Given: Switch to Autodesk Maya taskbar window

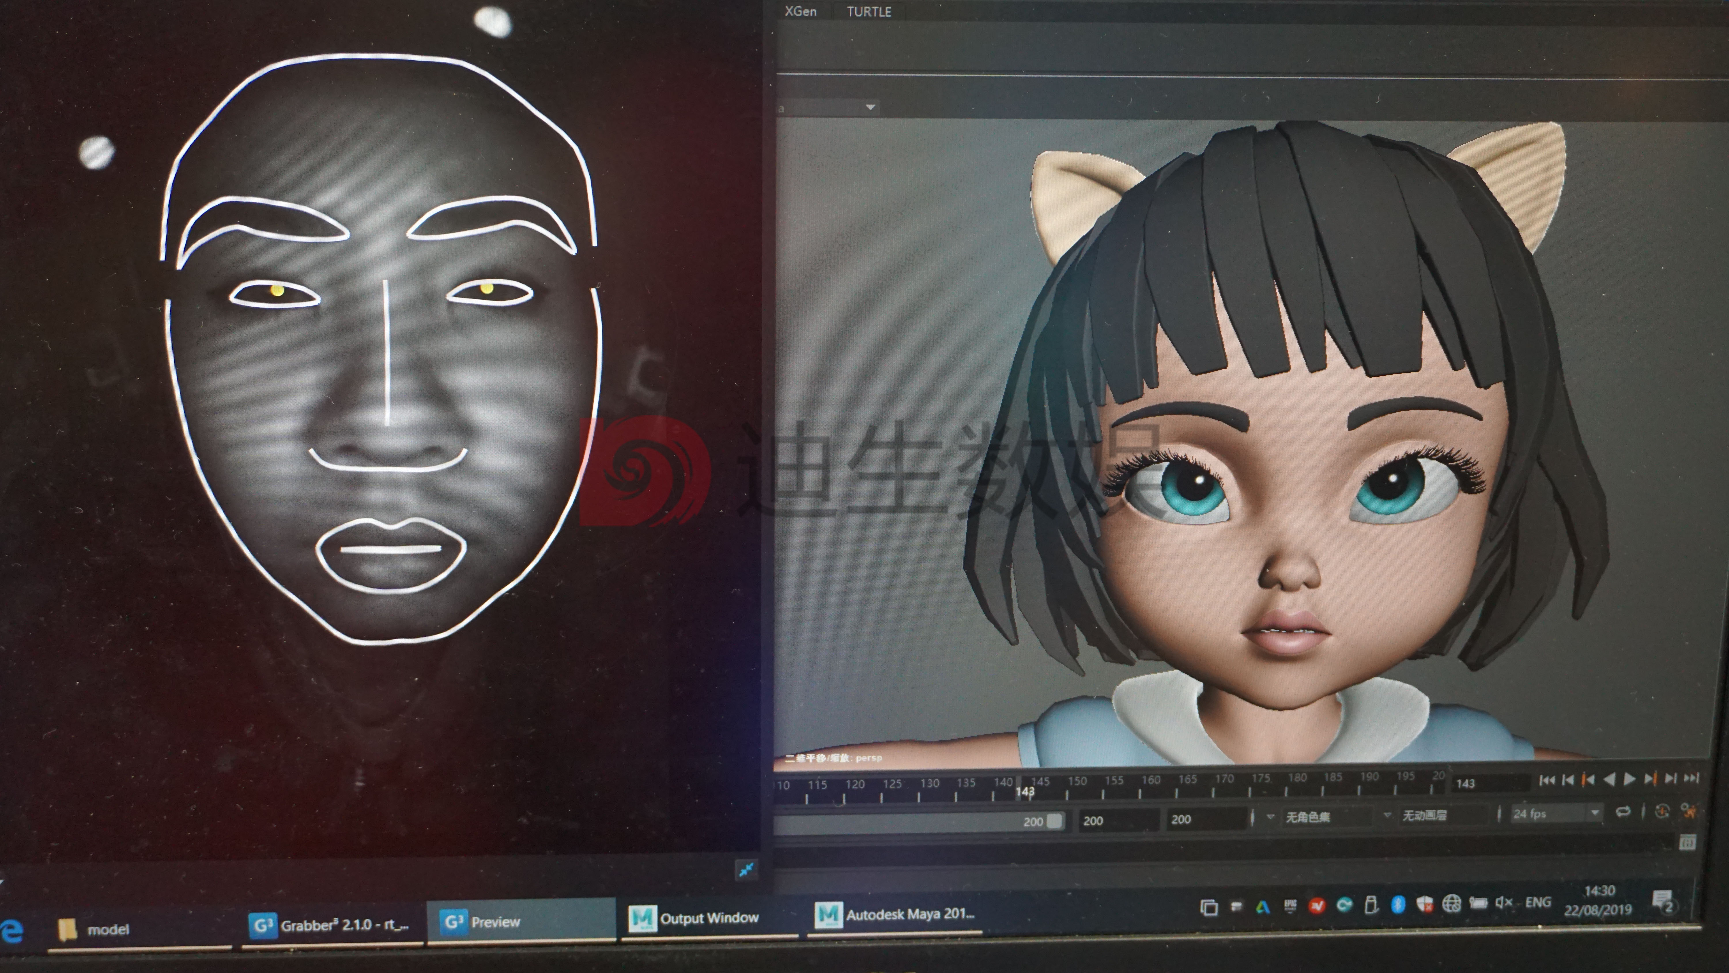Looking at the screenshot, I should tap(895, 914).
